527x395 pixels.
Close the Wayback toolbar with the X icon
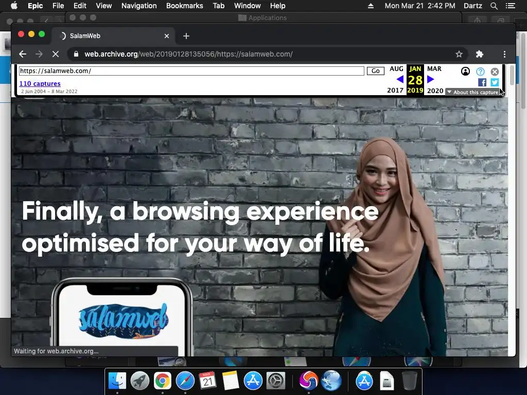495,71
